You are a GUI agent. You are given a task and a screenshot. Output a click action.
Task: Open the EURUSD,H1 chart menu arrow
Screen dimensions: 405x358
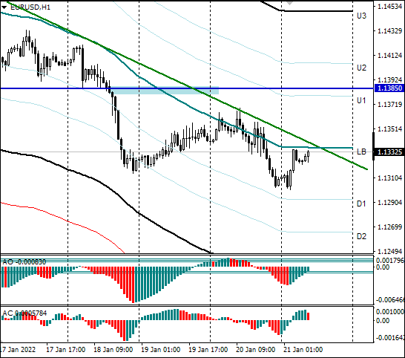coord(4,7)
